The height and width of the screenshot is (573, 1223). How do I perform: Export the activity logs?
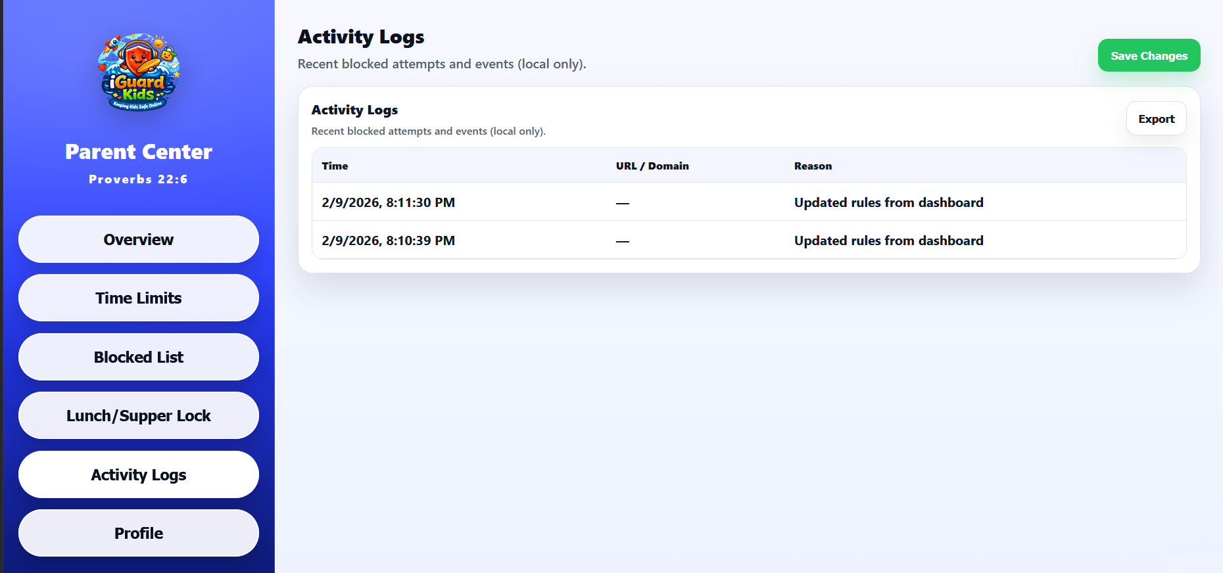coord(1156,118)
